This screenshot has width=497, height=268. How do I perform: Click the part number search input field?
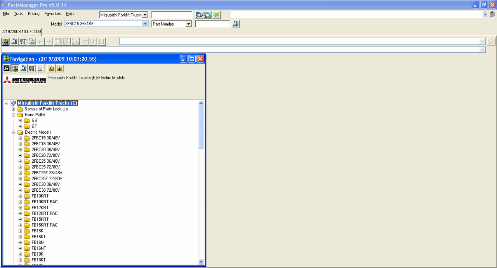(213, 24)
